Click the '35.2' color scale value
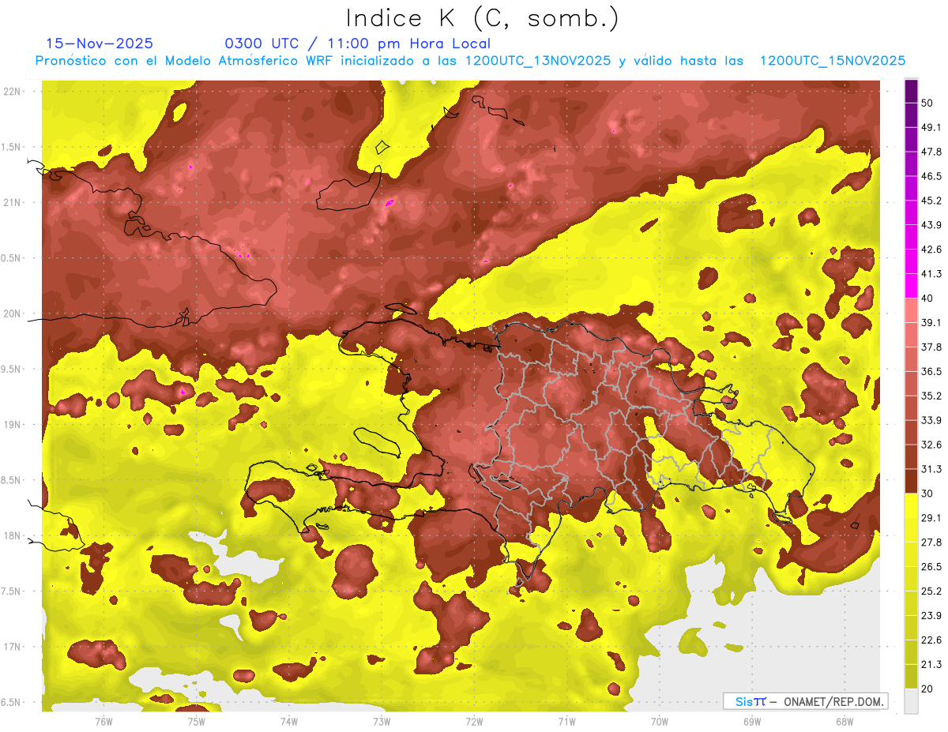The width and height of the screenshot is (948, 732). 931,396
